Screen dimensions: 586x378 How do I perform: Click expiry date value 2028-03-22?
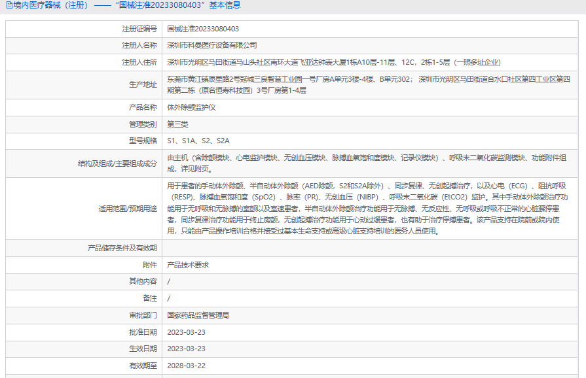[x=186, y=366]
